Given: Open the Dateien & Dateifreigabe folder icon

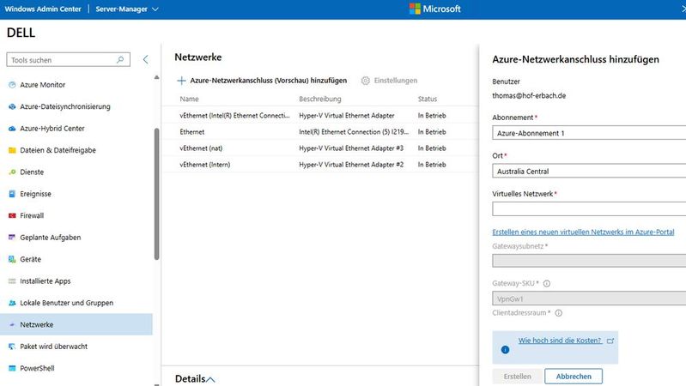Looking at the screenshot, I should [12, 150].
